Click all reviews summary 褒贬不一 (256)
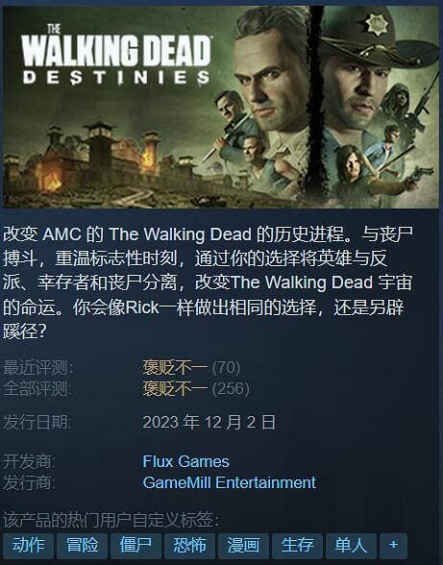 [196, 389]
